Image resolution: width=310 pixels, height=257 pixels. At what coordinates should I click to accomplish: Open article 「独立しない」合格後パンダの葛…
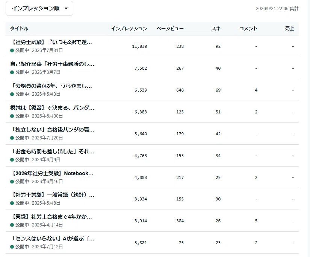tap(52, 130)
